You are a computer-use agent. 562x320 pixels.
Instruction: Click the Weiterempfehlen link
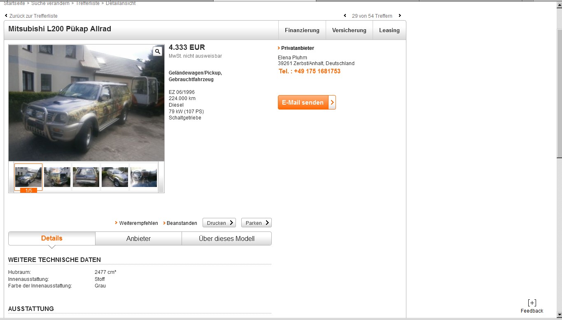click(138, 223)
